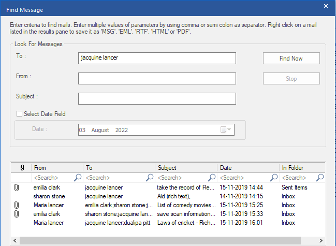
Task: Select the 'Laws of cricket - Rich...' subject
Action: 186,223
